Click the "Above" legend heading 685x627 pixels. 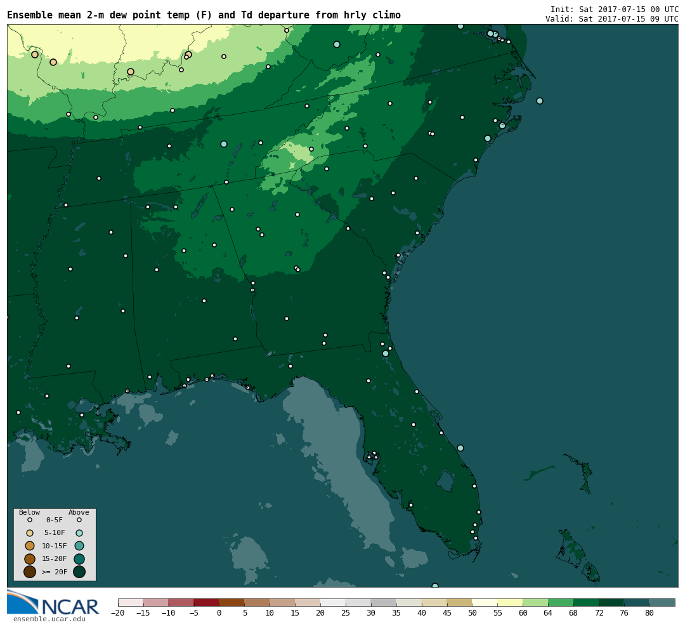coord(79,512)
